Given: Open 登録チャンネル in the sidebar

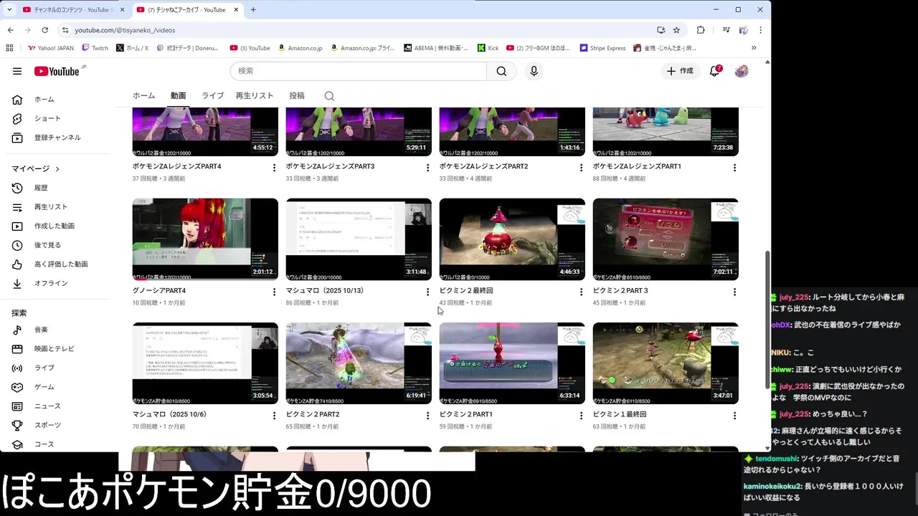Looking at the screenshot, I should (57, 138).
